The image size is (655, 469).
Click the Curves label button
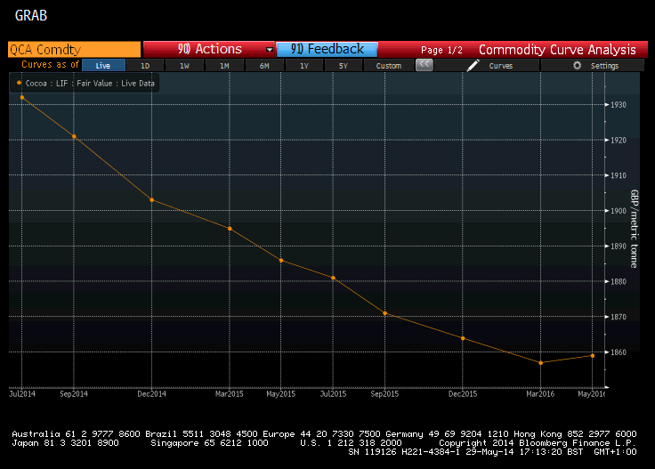point(500,66)
